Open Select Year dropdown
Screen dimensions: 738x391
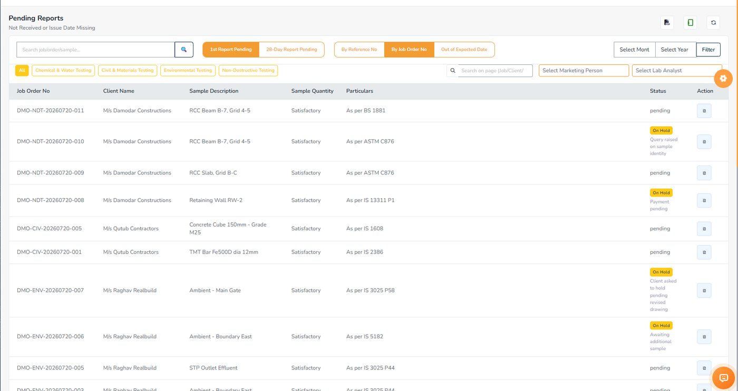pos(676,50)
